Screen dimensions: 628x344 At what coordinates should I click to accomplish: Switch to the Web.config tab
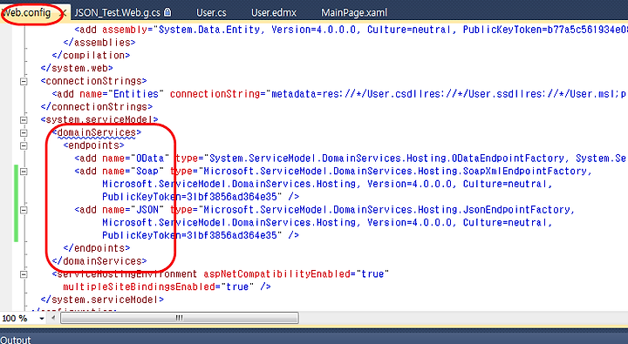pyautogui.click(x=27, y=13)
